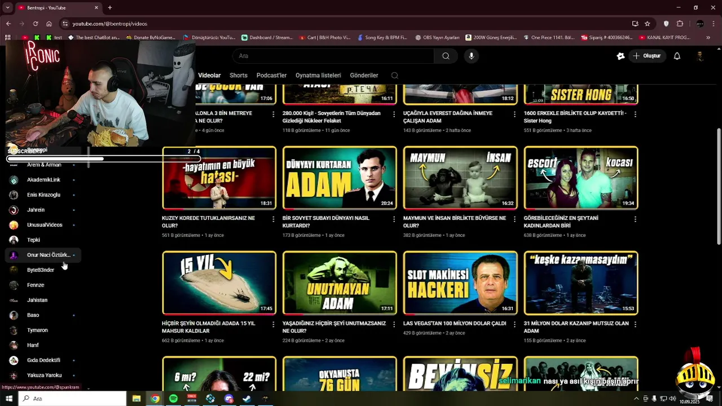Open the Oynatma listeleri tab
The height and width of the screenshot is (406, 722).
click(318, 75)
